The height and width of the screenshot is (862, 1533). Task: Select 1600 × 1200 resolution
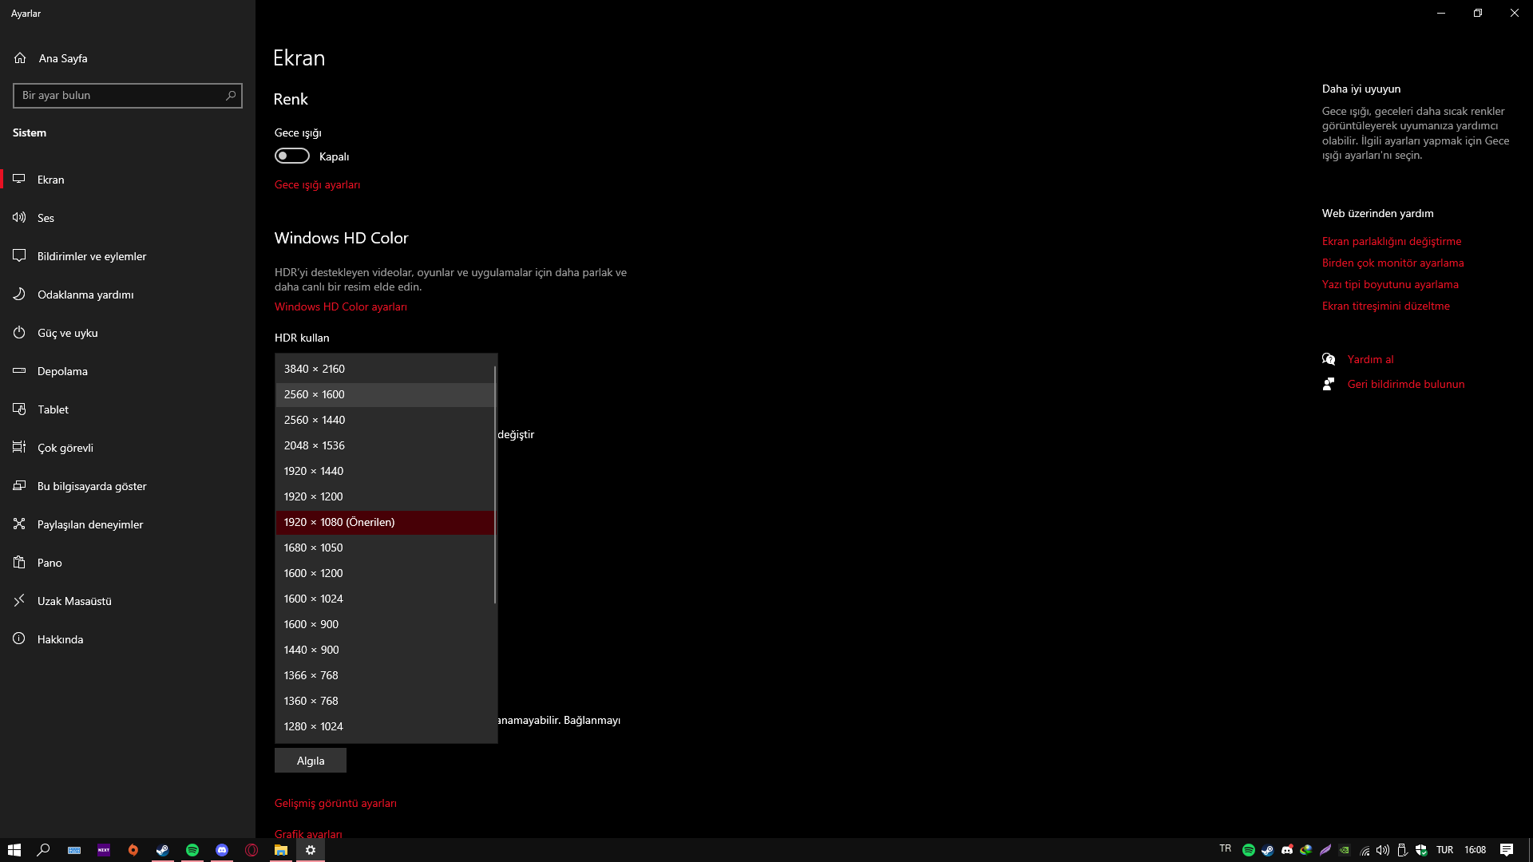click(x=385, y=573)
